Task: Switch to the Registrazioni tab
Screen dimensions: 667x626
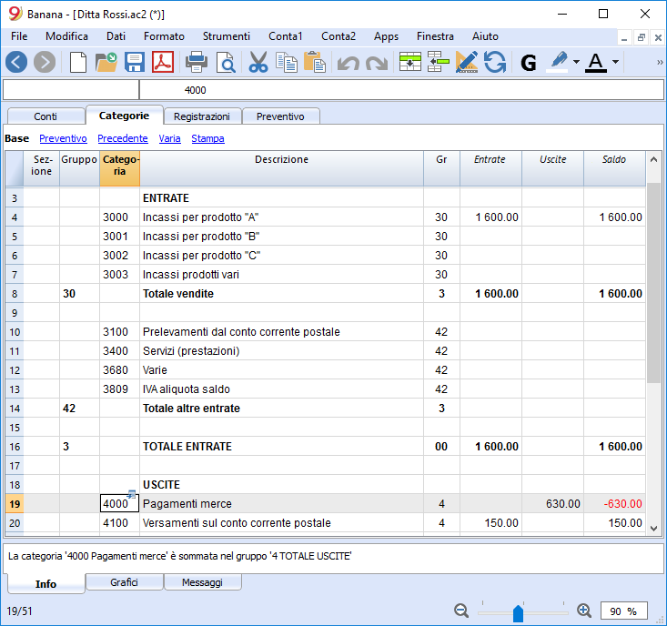Action: coord(202,116)
